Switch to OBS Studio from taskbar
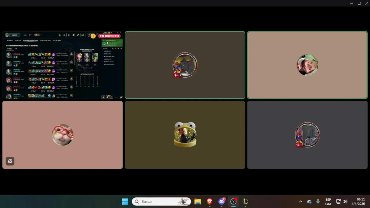The width and height of the screenshot is (370, 208). pos(234,201)
